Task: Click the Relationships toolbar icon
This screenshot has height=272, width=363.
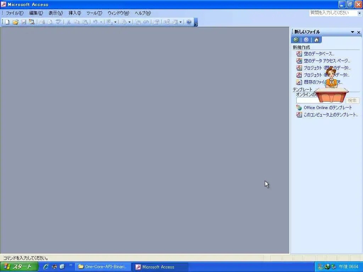Action: (x=167, y=22)
